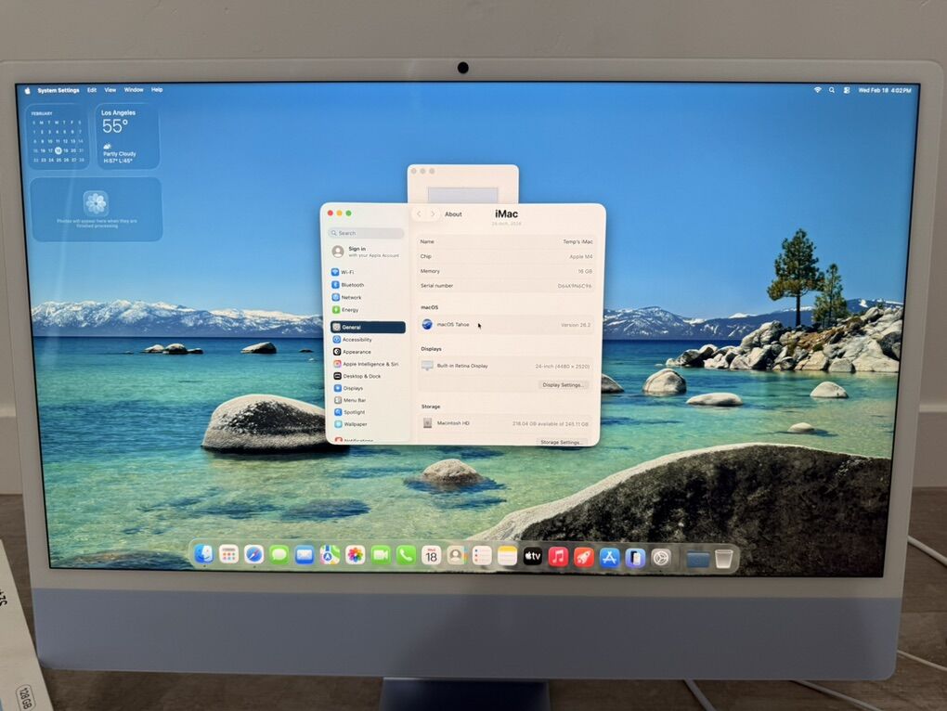The image size is (947, 711).
Task: Open the Window menu in menu bar
Action: click(134, 90)
